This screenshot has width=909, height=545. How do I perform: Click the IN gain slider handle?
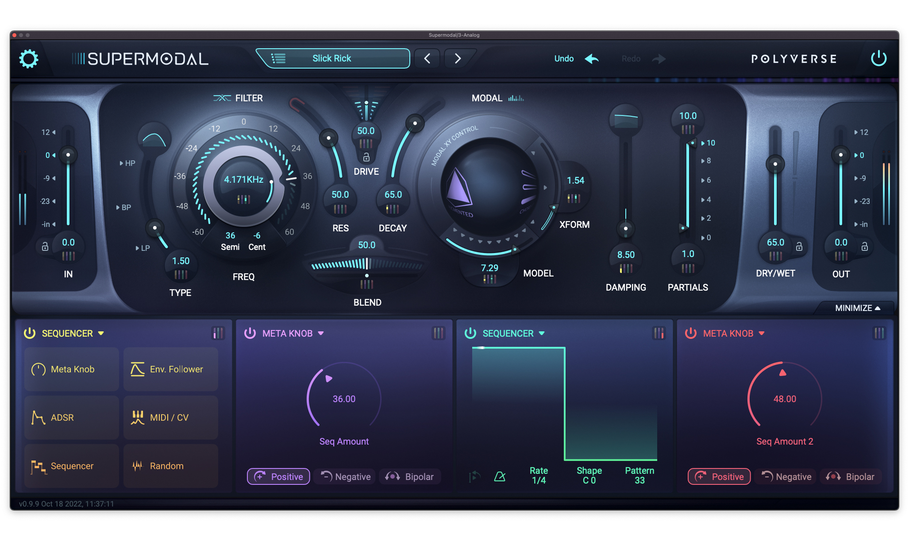(68, 155)
